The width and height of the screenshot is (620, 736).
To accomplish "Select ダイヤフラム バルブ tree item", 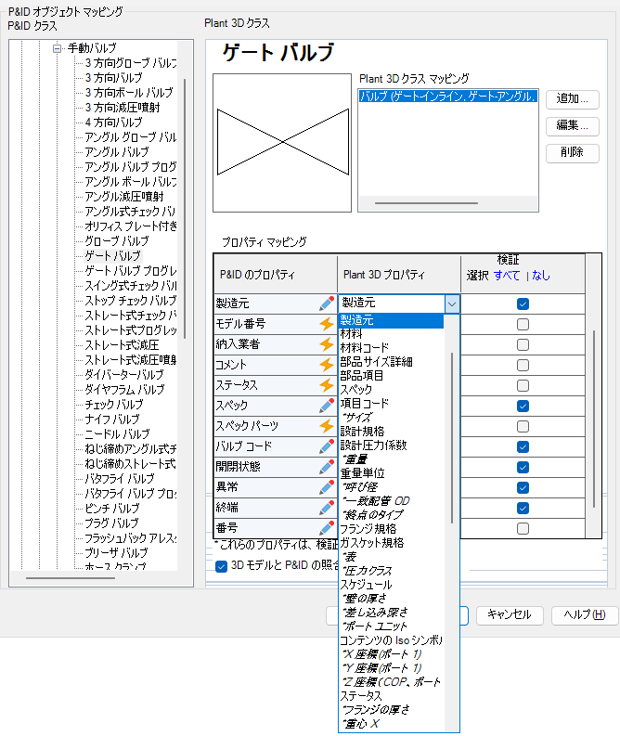I will [x=125, y=390].
